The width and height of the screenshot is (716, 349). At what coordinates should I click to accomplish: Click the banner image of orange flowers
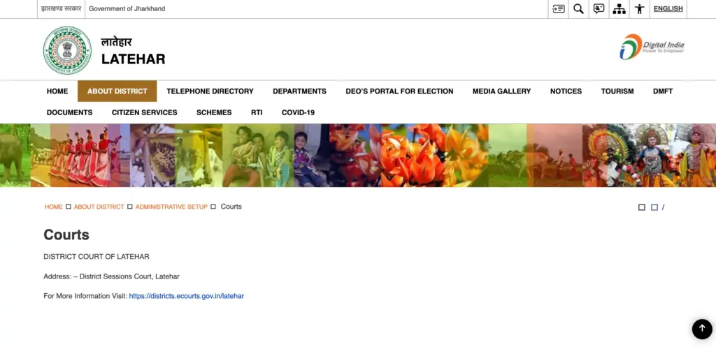point(413,155)
